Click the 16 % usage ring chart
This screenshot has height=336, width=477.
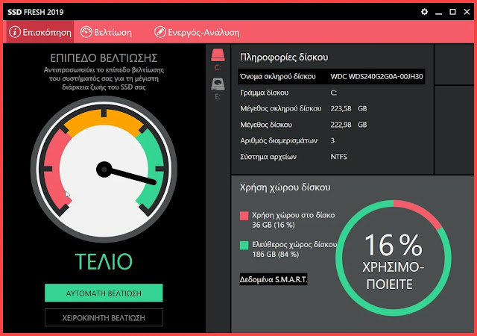point(394,258)
